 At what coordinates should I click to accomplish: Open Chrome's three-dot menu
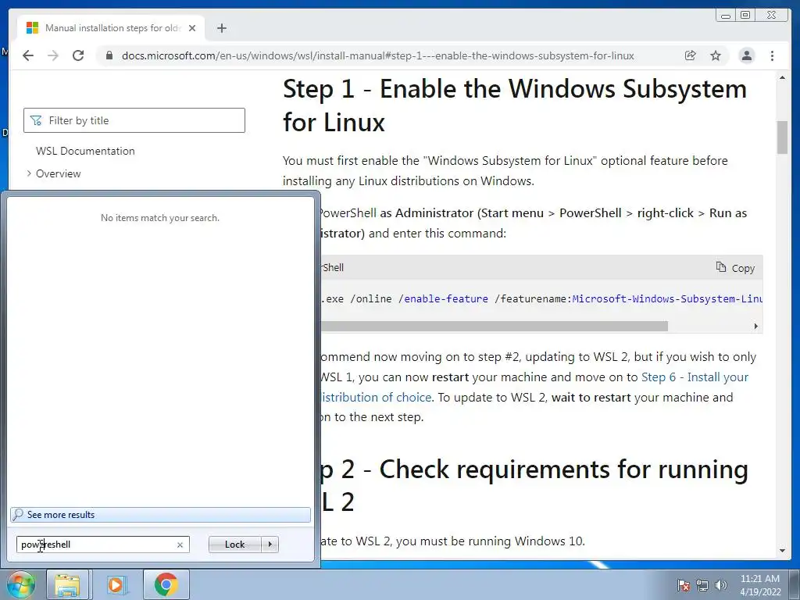click(773, 55)
